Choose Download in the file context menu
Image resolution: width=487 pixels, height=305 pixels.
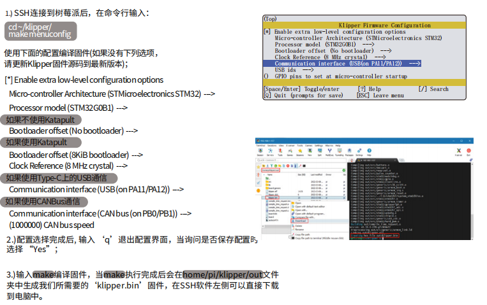[x=300, y=220]
